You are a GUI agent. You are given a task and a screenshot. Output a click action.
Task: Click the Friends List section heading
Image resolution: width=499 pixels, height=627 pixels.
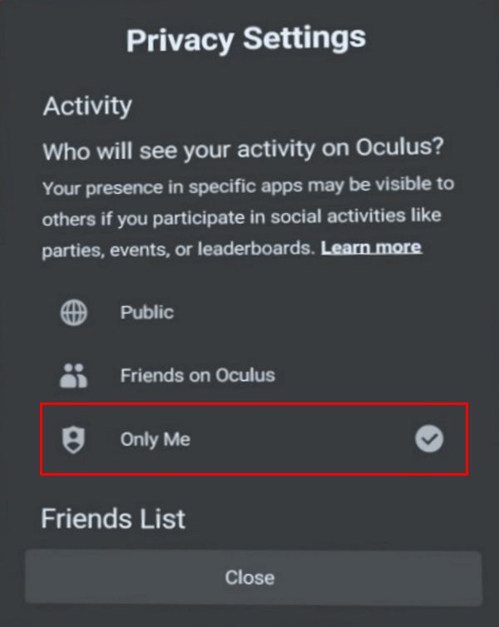click(x=113, y=519)
